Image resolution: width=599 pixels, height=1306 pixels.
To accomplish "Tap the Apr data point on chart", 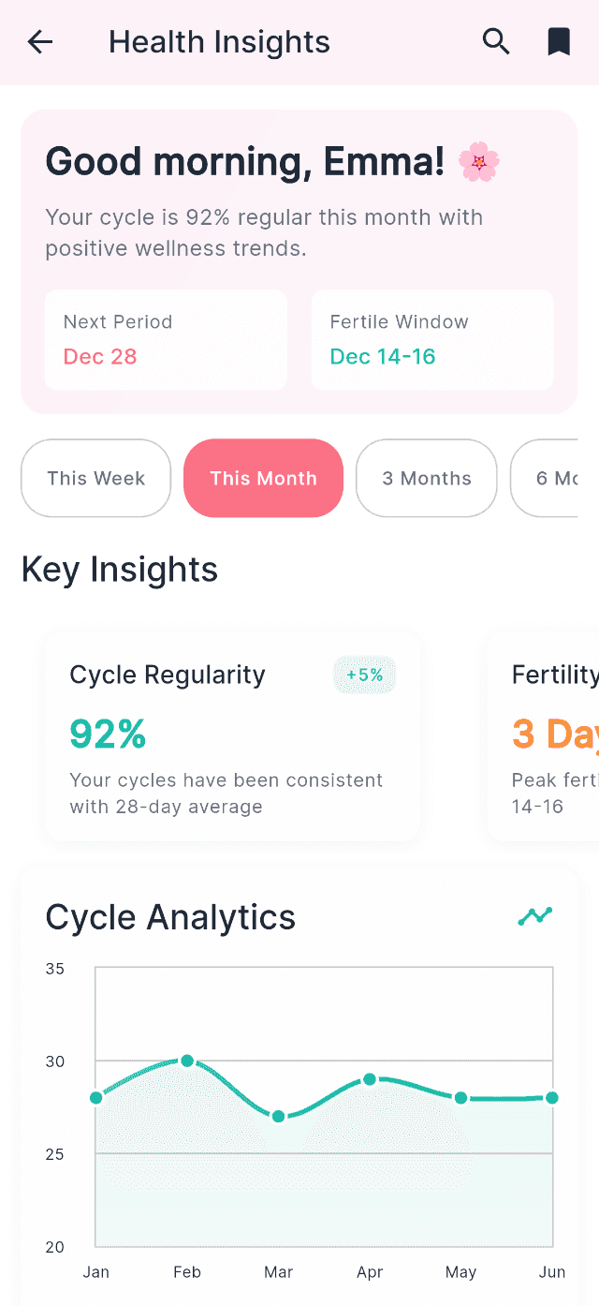I will 370,1079.
